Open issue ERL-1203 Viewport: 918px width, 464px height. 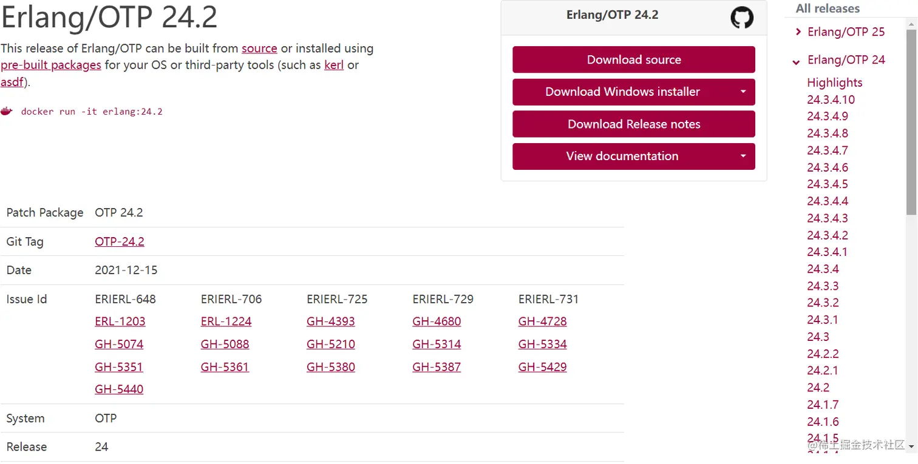coord(120,321)
